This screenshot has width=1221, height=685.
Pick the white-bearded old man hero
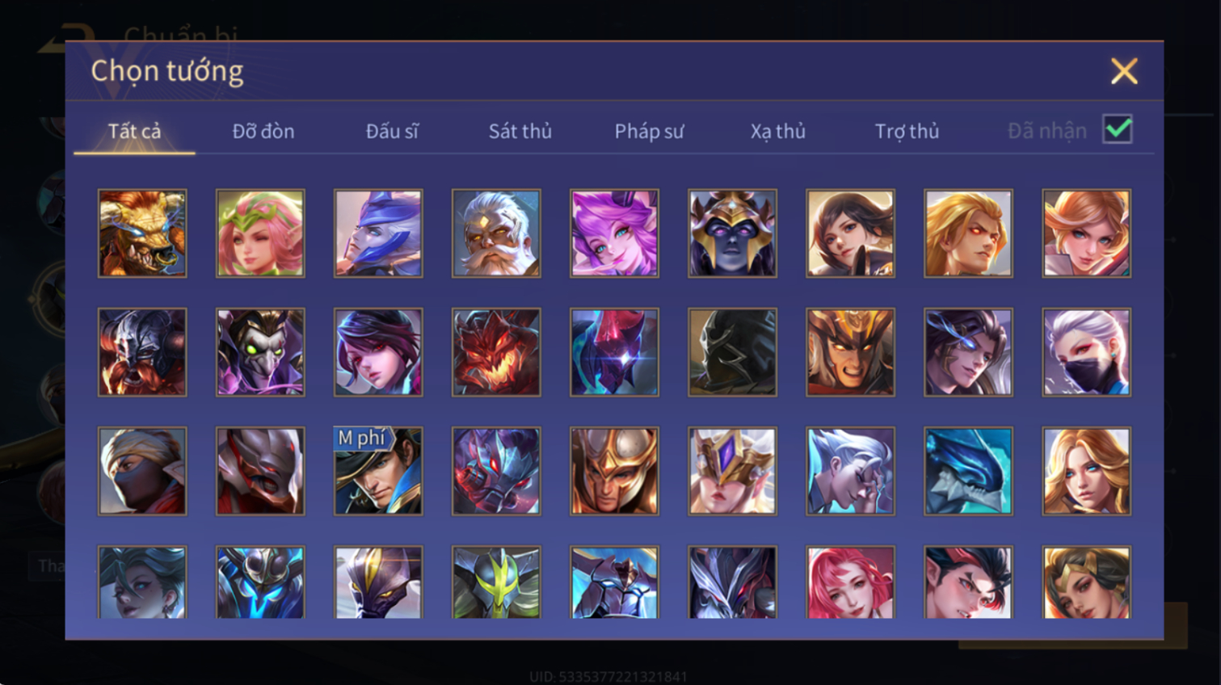click(x=496, y=233)
